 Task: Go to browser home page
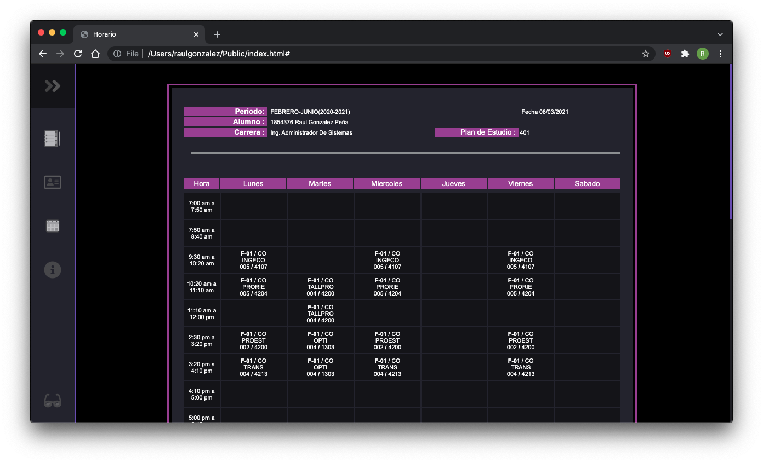(x=95, y=54)
